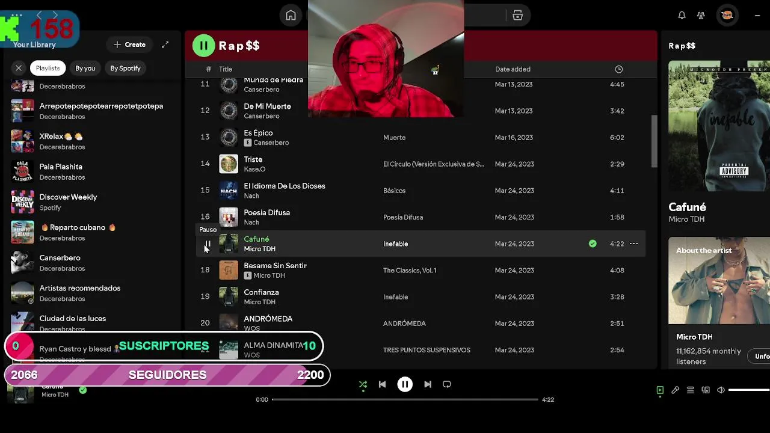Pause the Rap$$ playlist with green button

click(204, 45)
